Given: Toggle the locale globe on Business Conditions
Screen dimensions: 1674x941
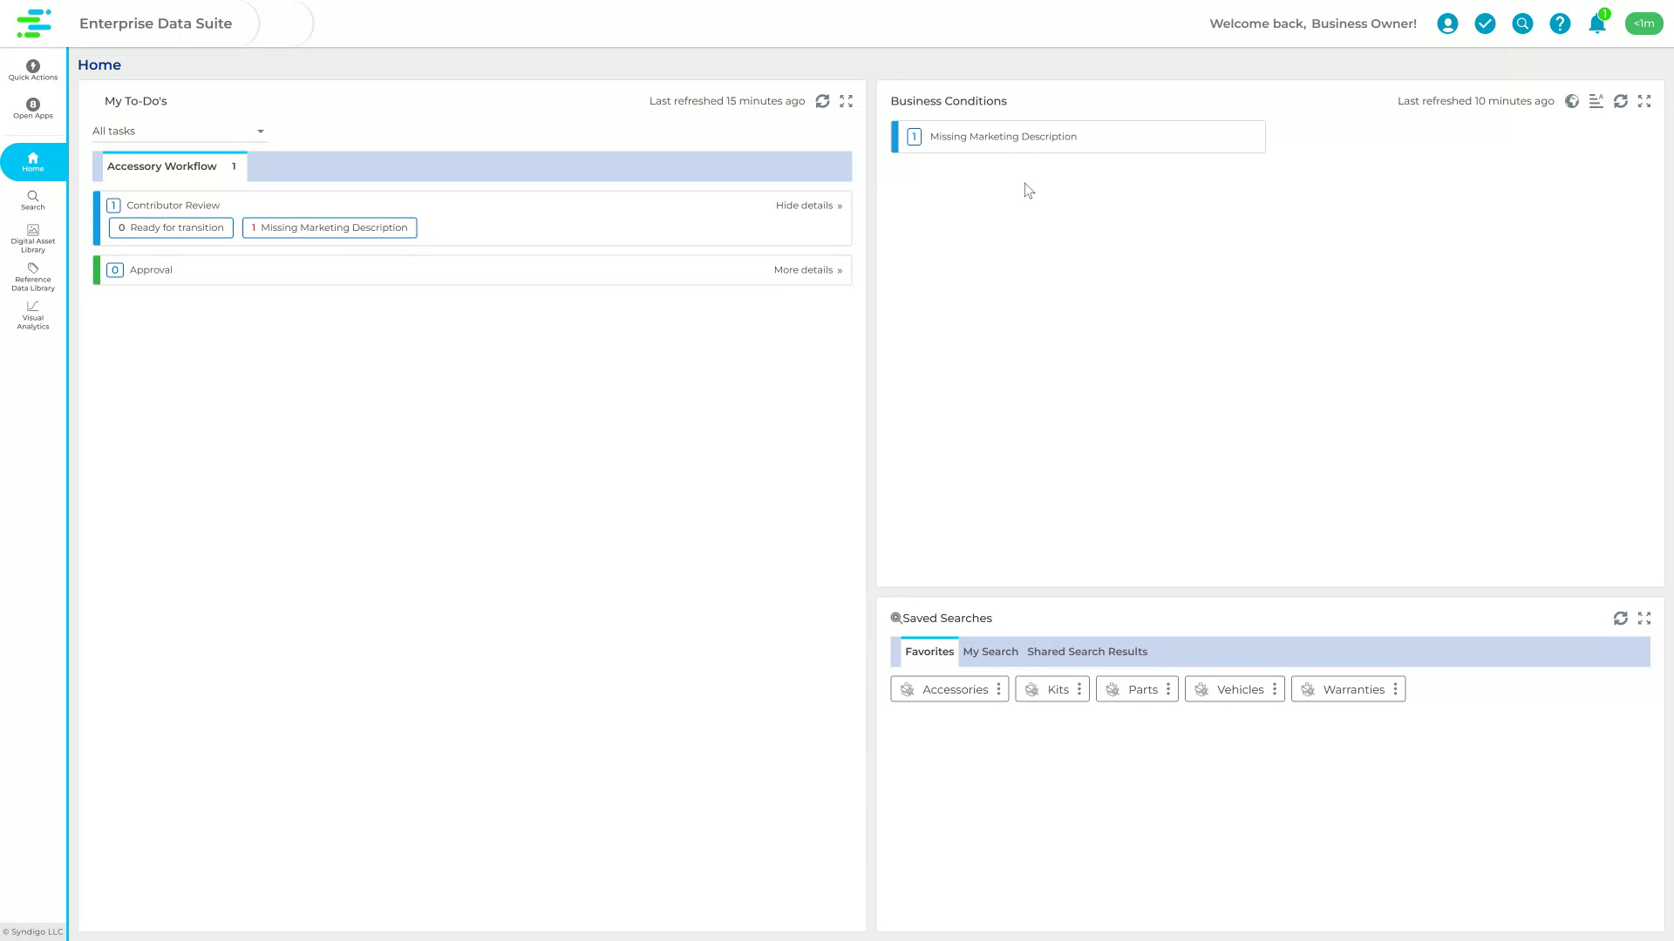Looking at the screenshot, I should pyautogui.click(x=1572, y=101).
